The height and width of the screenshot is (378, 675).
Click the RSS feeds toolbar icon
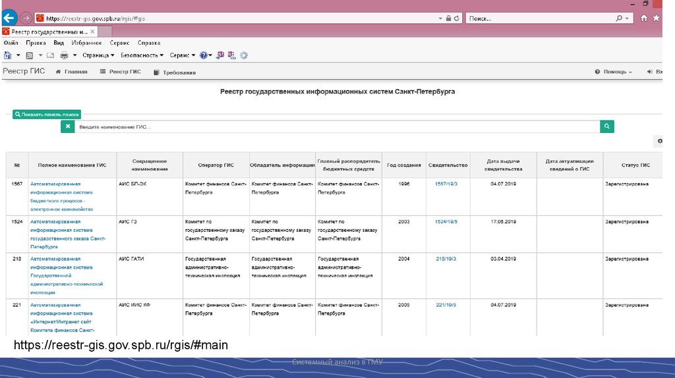click(29, 55)
